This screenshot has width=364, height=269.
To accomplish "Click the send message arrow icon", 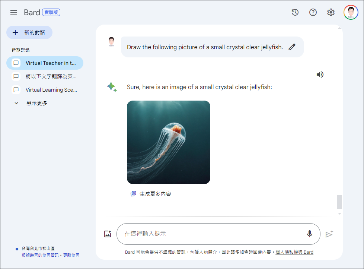I will coord(329,234).
